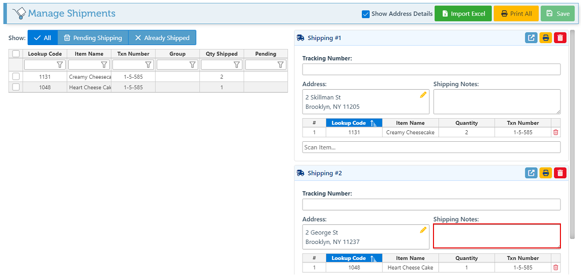581x277 pixels.
Task: Open the Item Name column filter
Action: 104,65
